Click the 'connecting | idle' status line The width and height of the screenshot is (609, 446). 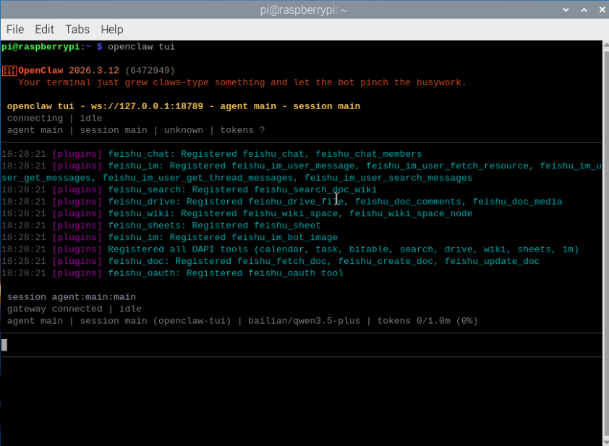click(54, 119)
